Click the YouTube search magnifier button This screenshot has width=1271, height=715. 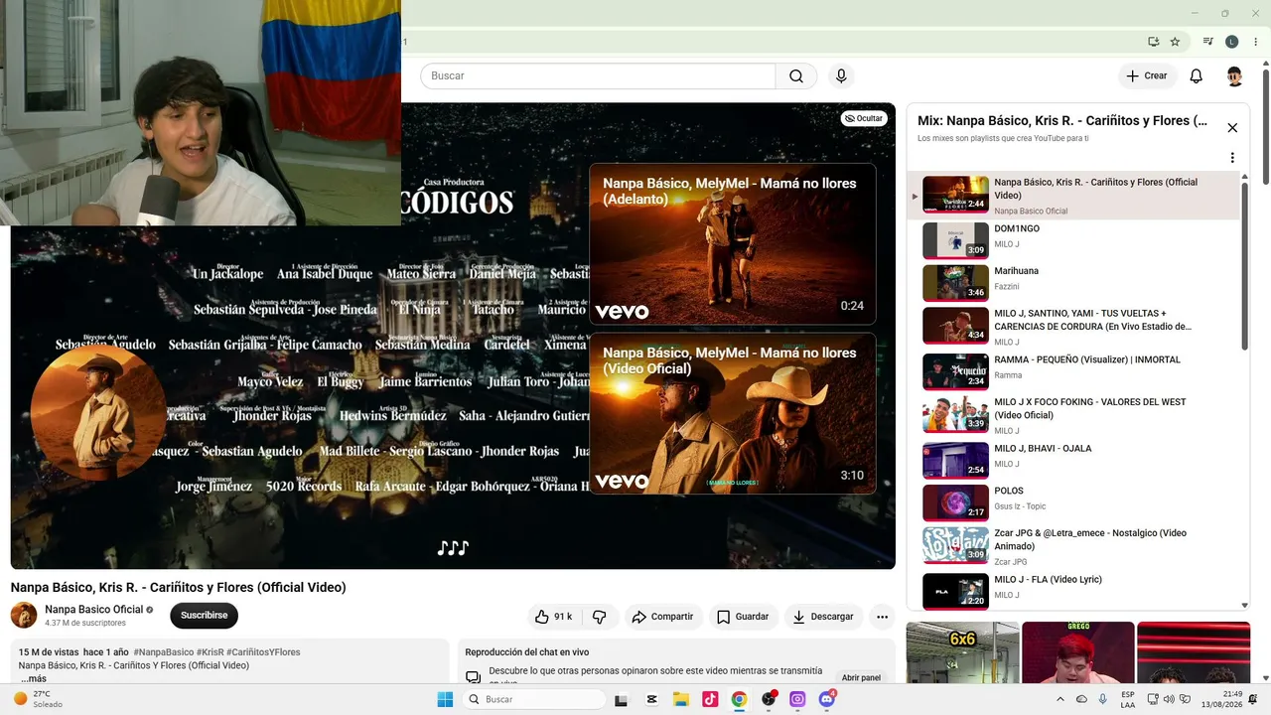click(x=796, y=76)
